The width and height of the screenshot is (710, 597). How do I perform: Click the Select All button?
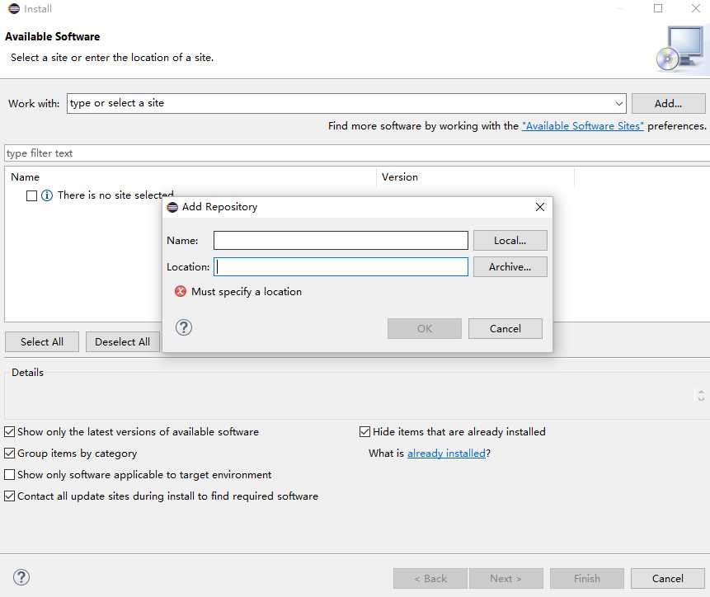point(42,341)
